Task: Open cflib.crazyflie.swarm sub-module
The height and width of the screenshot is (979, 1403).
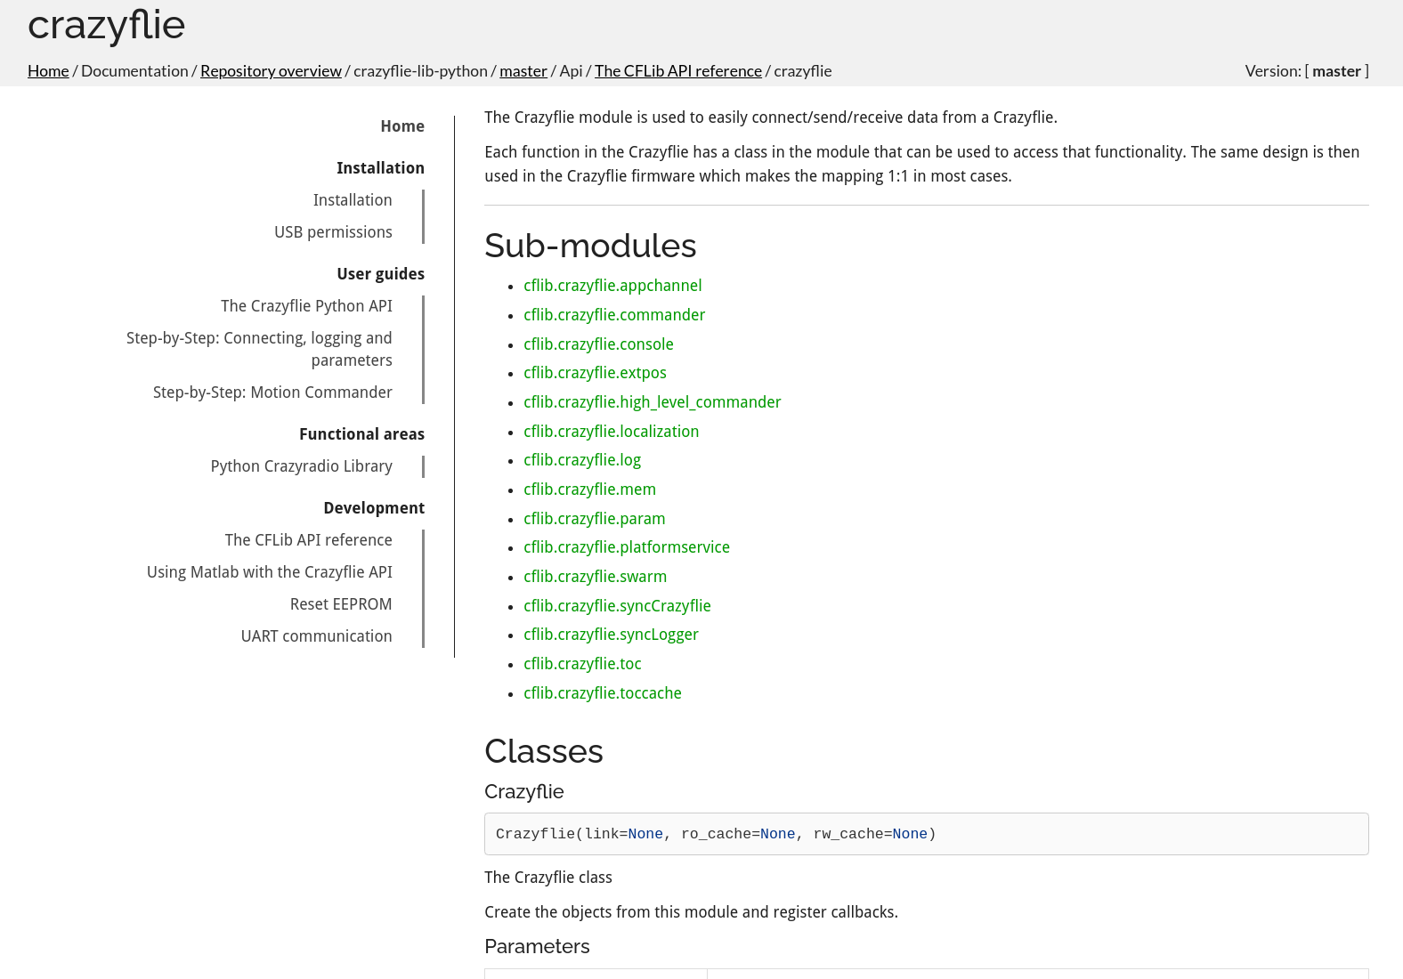Action: [x=595, y=577]
